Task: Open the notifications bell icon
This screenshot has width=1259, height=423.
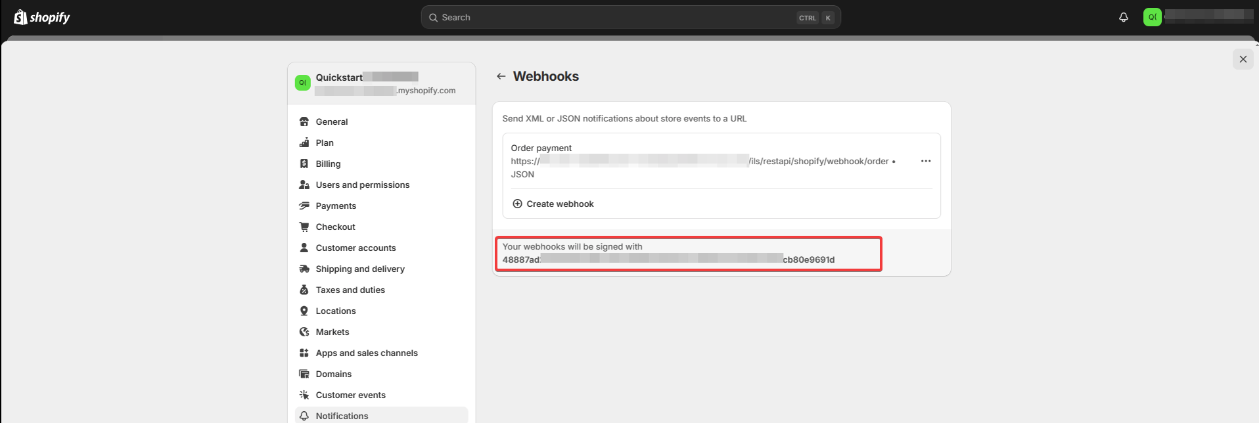Action: tap(1124, 17)
